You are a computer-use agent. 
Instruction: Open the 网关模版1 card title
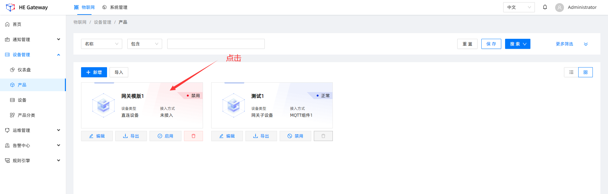point(133,96)
